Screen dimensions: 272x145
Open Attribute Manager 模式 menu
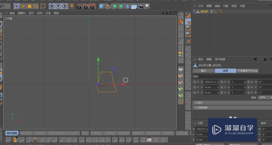(201, 59)
